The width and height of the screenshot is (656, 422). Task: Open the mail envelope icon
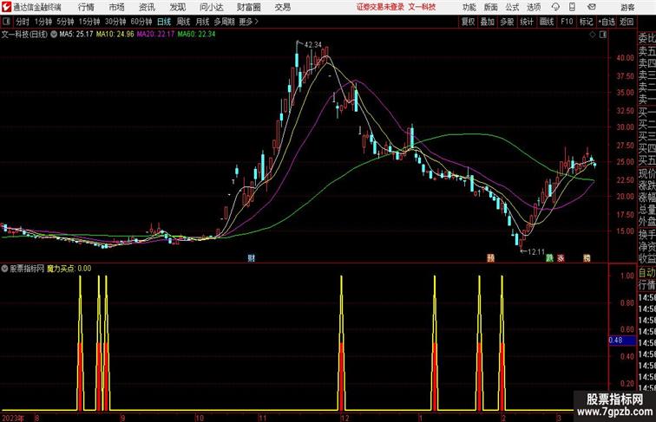(x=592, y=7)
